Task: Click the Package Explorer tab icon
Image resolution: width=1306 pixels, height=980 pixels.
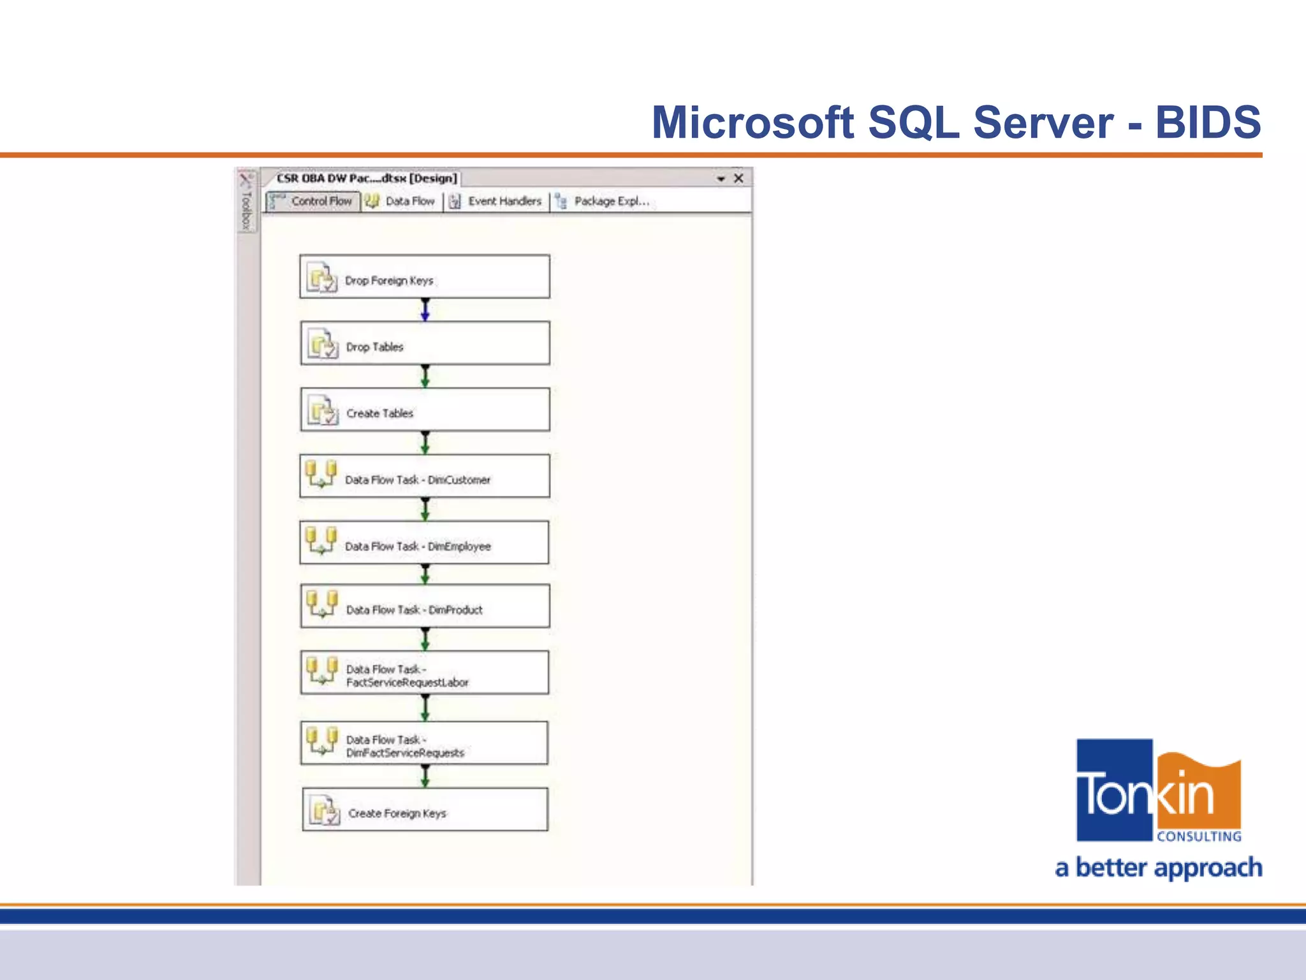Action: (x=561, y=201)
